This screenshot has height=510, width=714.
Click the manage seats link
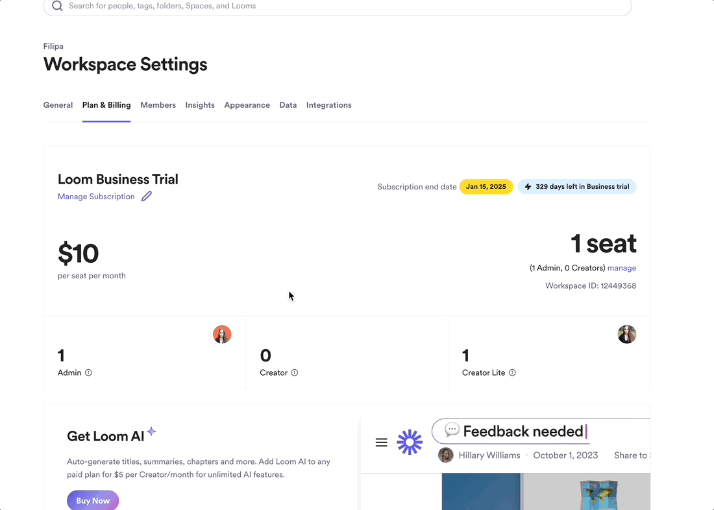click(x=621, y=268)
